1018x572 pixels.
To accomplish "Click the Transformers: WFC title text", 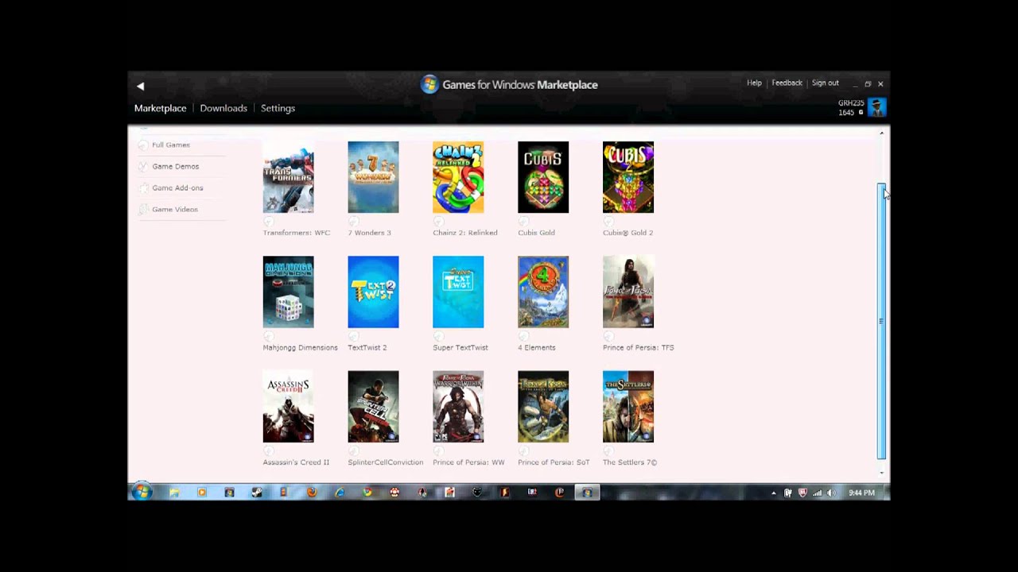I will pos(296,233).
